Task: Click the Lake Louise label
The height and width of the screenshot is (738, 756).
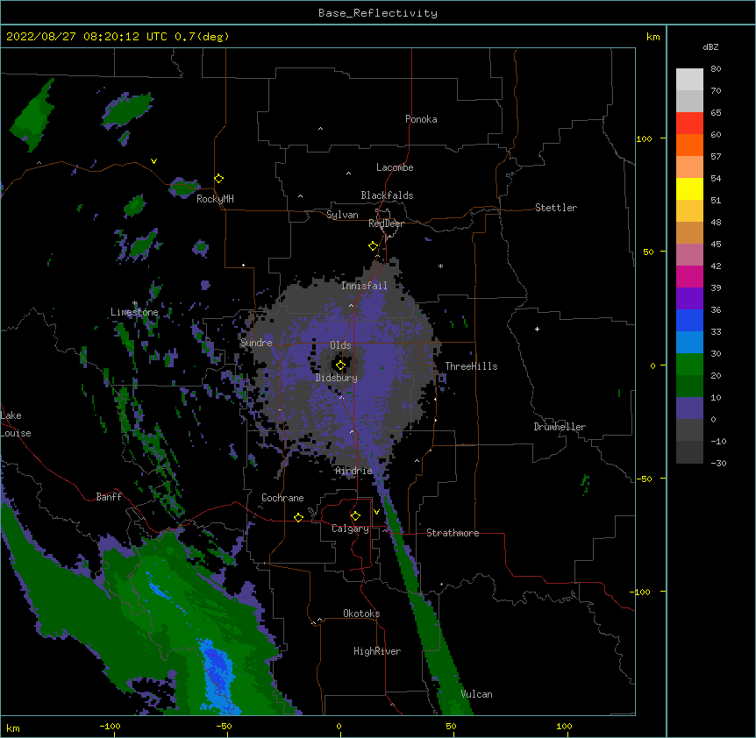Action: tap(16, 424)
